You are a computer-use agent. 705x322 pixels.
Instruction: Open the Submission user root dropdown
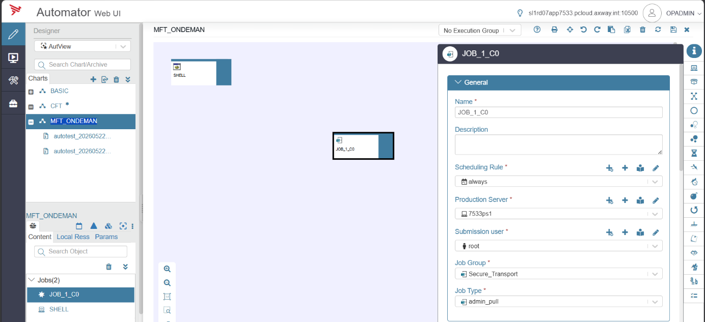(x=558, y=246)
